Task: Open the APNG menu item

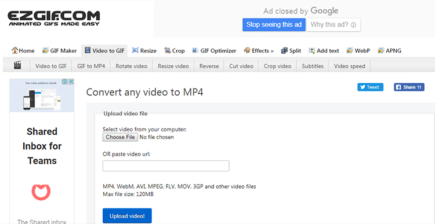Action: 390,51
